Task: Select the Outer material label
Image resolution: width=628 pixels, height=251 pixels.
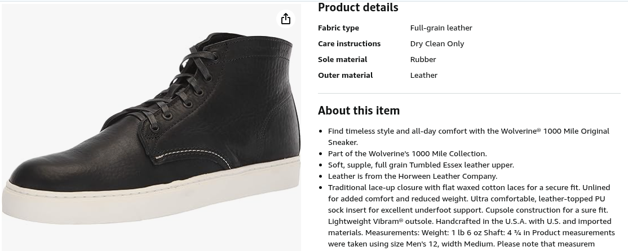Action: point(345,75)
